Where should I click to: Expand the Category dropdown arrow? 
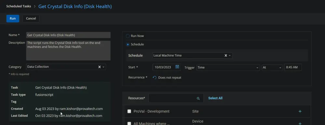point(103,67)
